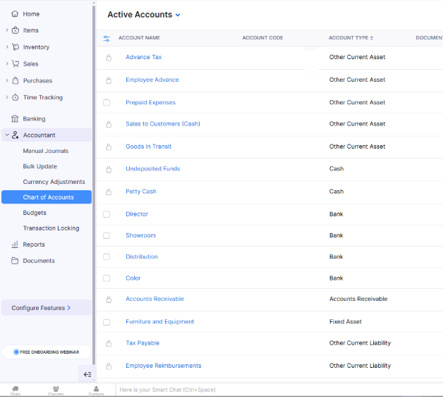
Task: Expand the Inventory section in sidebar
Action: click(36, 47)
